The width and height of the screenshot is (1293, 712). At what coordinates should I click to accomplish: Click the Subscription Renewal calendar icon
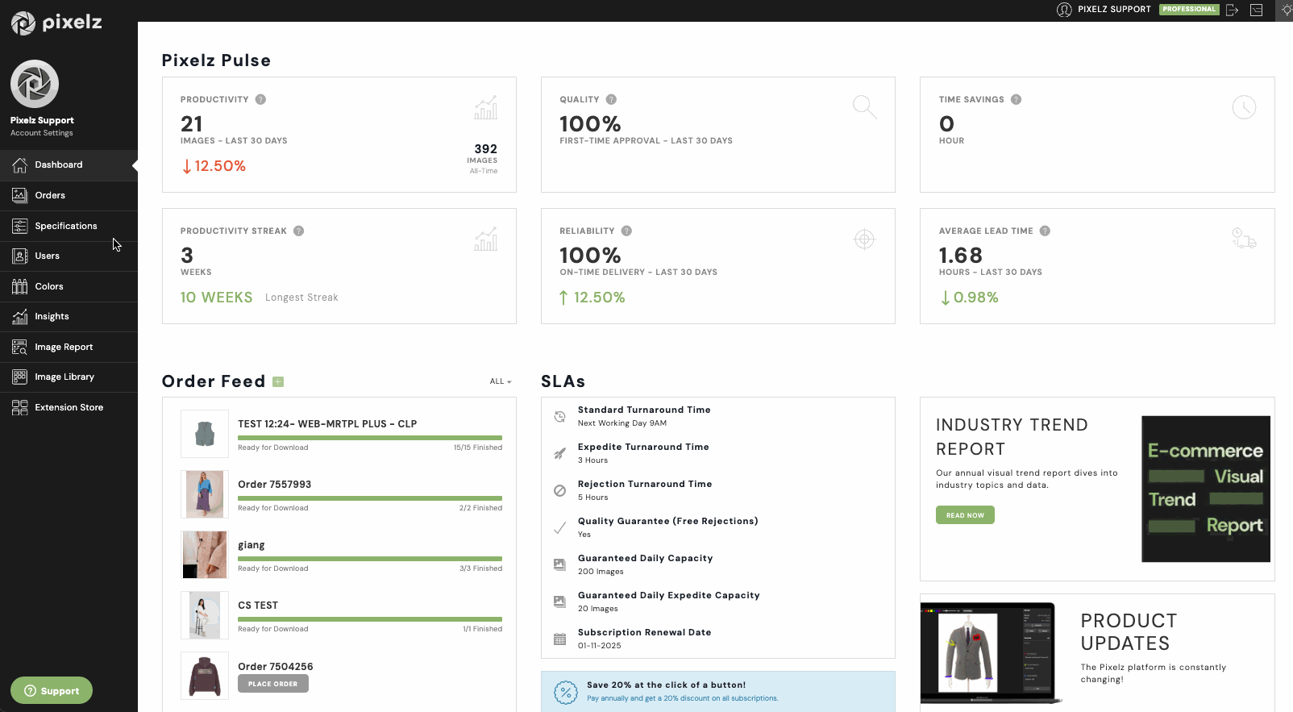coord(559,639)
